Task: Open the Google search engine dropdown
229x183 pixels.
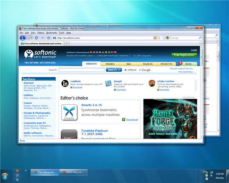Action: pos(168,38)
